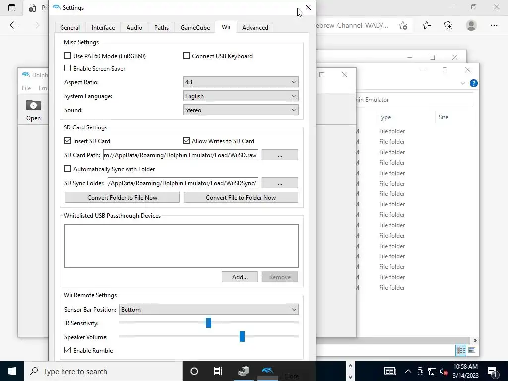
Task: Switch Explorer to details view icon
Action: (x=461, y=350)
